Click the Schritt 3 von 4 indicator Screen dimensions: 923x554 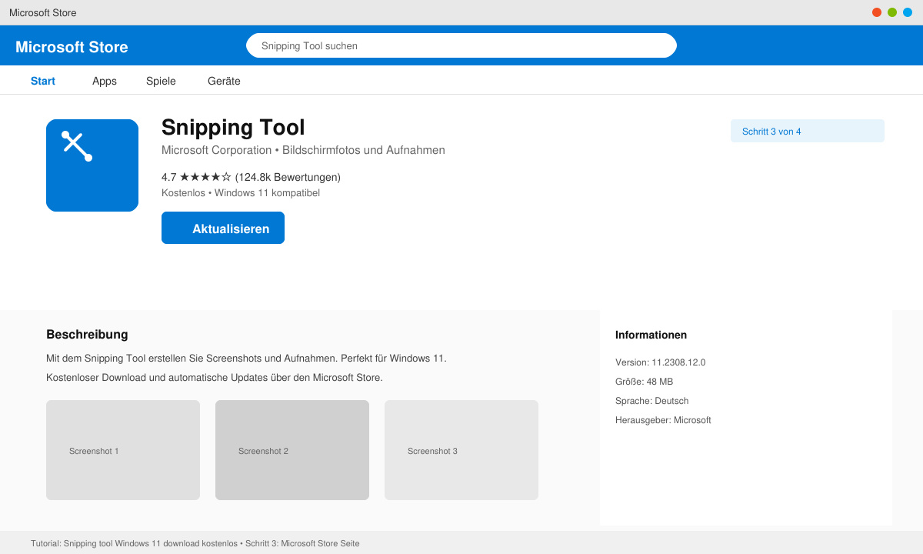808,131
